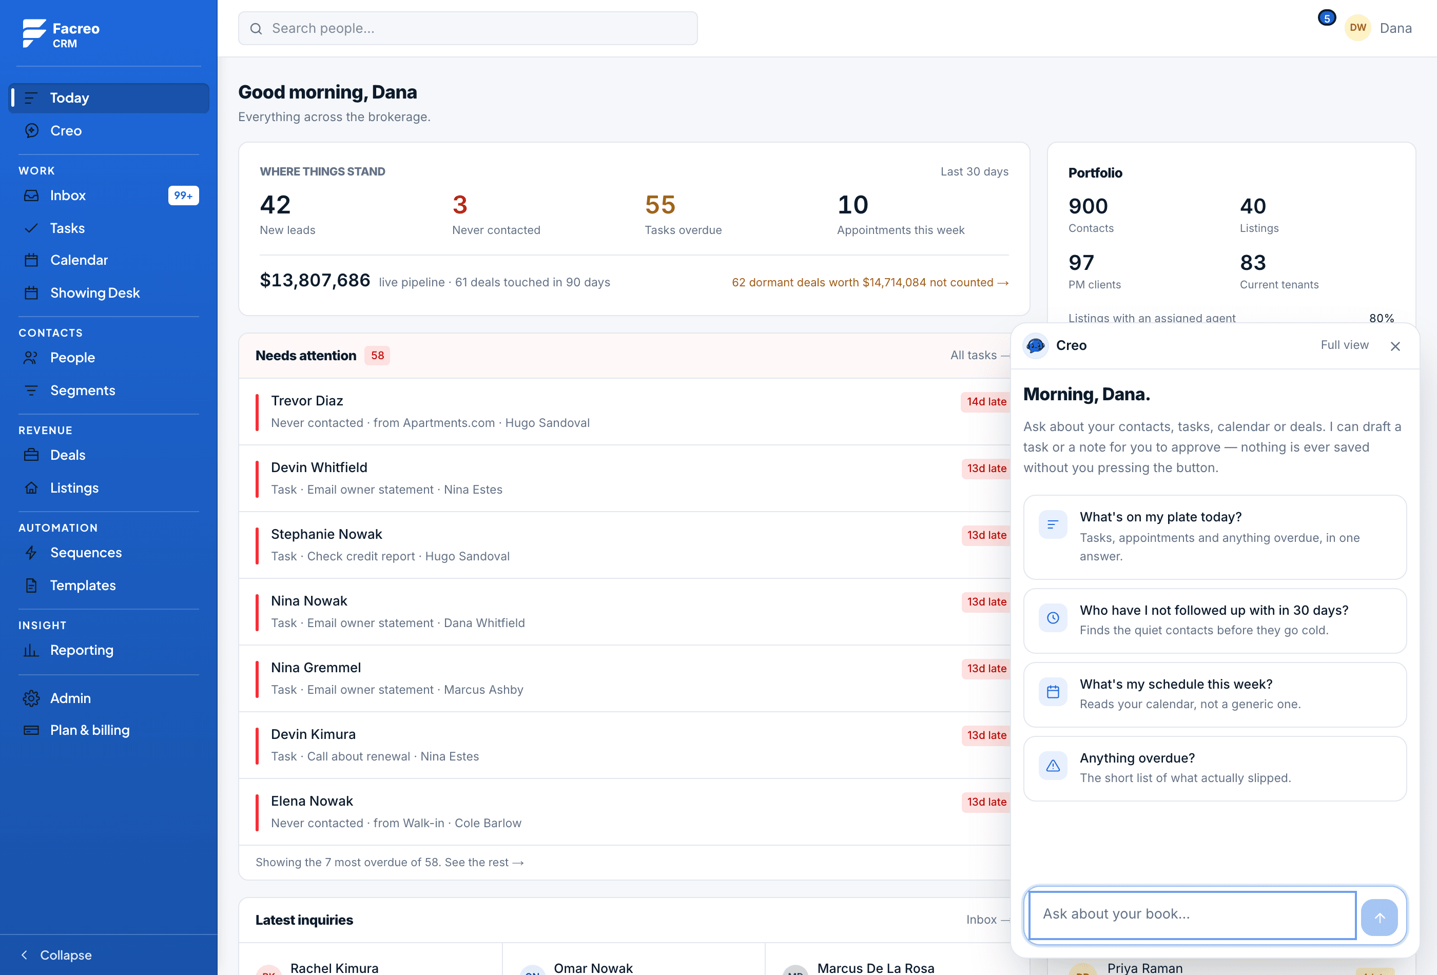Open the Dana user profile menu

[1378, 28]
